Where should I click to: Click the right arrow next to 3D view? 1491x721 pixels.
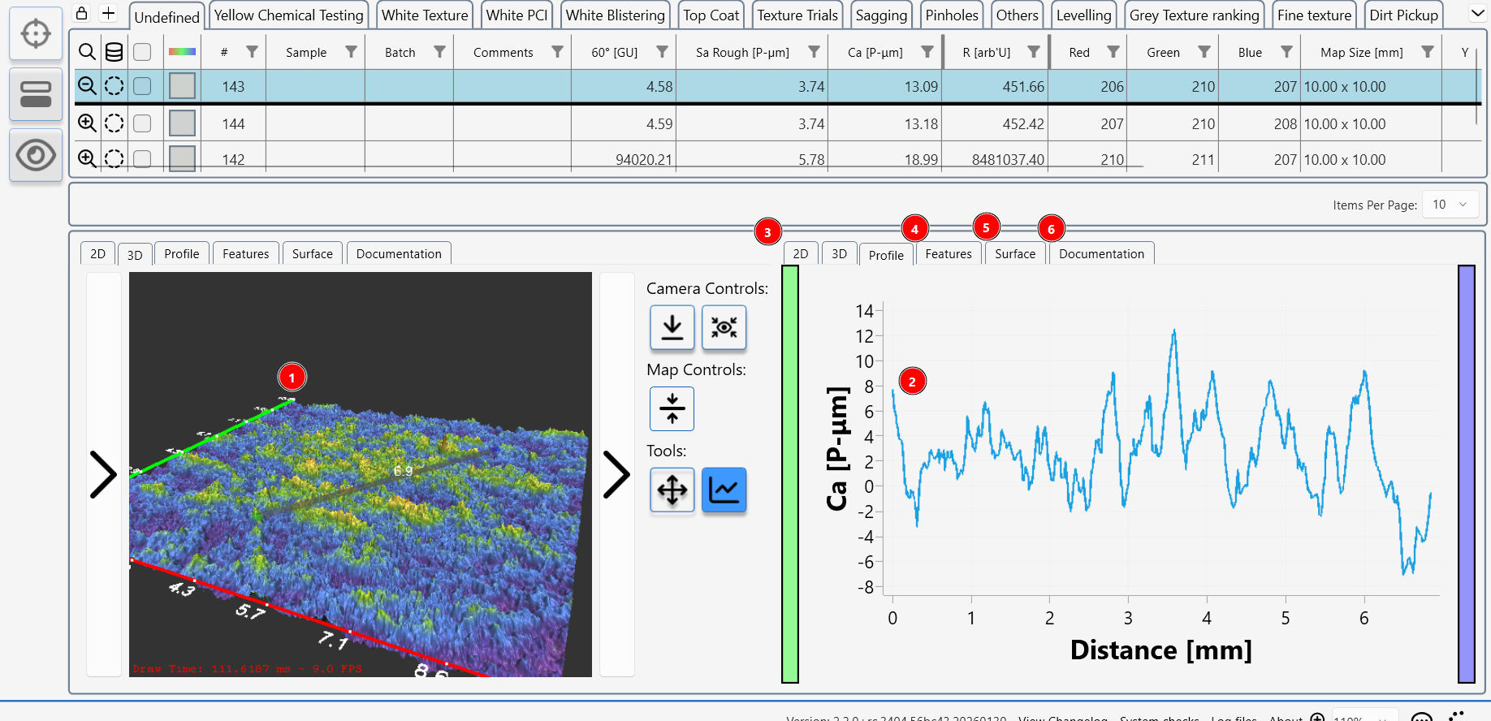(616, 475)
